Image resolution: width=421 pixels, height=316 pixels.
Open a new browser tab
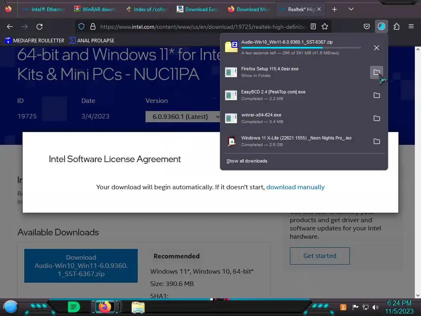(x=334, y=9)
